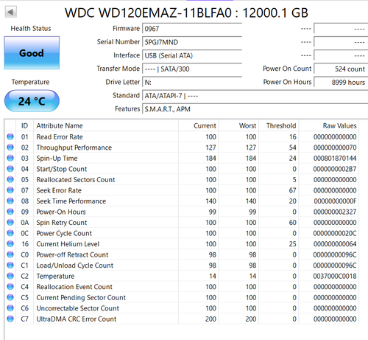
Task: Select the Current Pending Sector Count name
Action: coord(81,298)
